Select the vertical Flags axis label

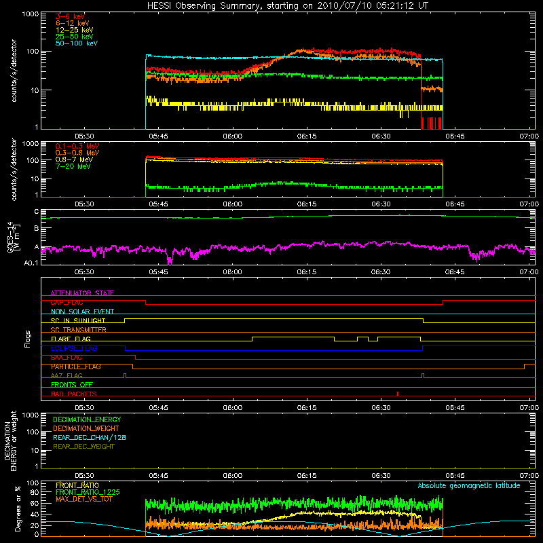coord(28,339)
